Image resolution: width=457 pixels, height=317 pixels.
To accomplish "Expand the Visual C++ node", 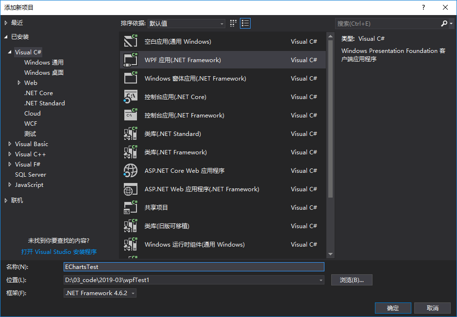I will click(10, 154).
